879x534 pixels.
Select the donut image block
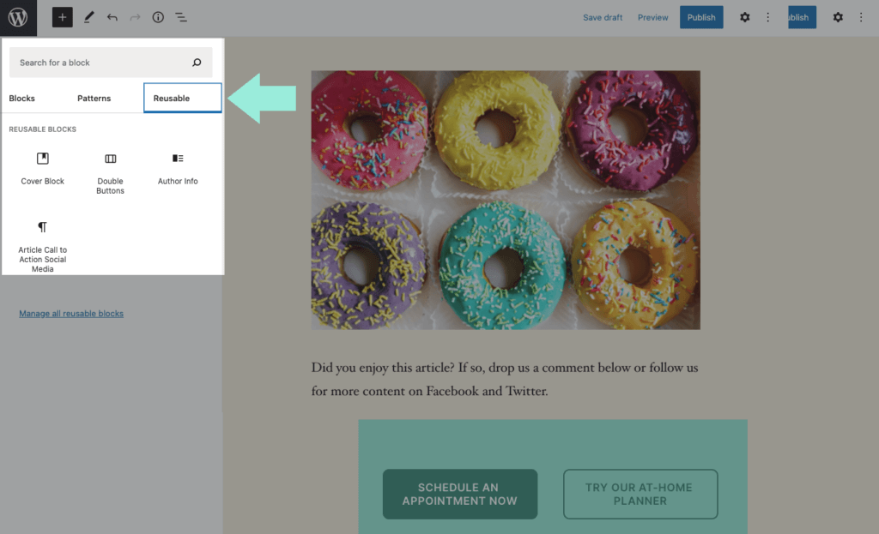(505, 200)
